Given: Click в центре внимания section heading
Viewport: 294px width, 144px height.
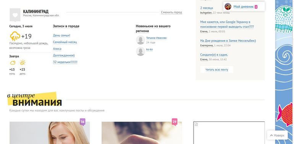Looking at the screenshot, I should 35,99.
